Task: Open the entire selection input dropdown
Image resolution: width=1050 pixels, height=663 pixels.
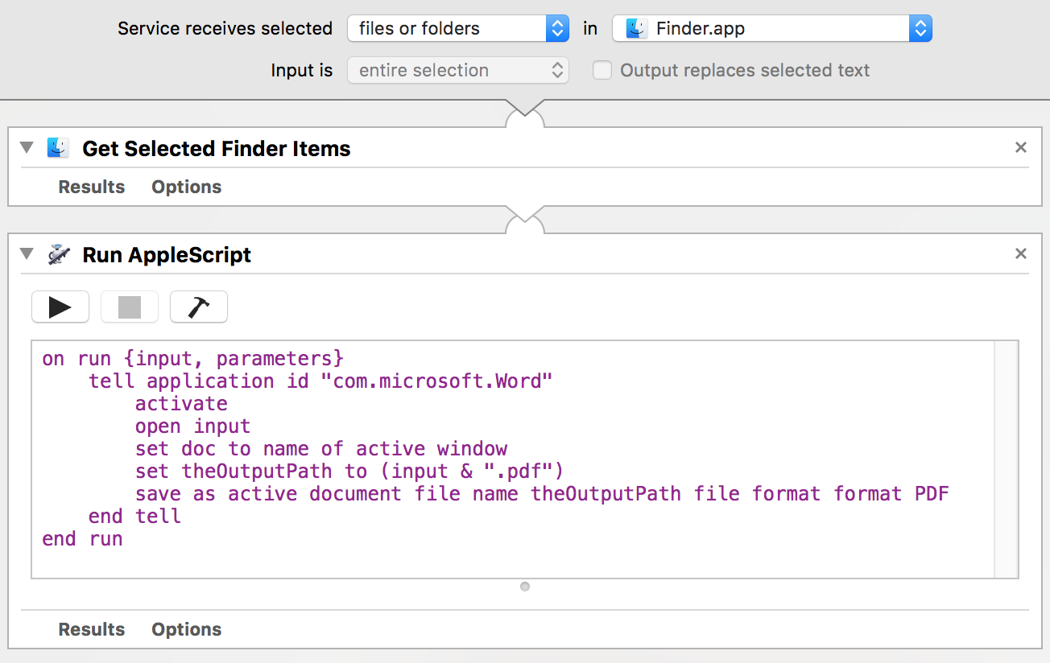Action: tap(458, 71)
